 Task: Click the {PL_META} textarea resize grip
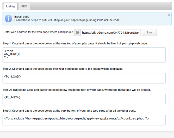(x=164, y=103)
